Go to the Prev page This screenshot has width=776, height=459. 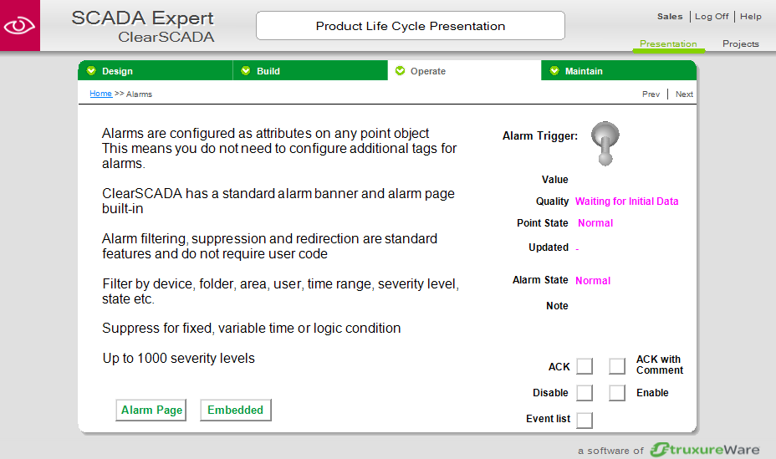pyautogui.click(x=651, y=94)
